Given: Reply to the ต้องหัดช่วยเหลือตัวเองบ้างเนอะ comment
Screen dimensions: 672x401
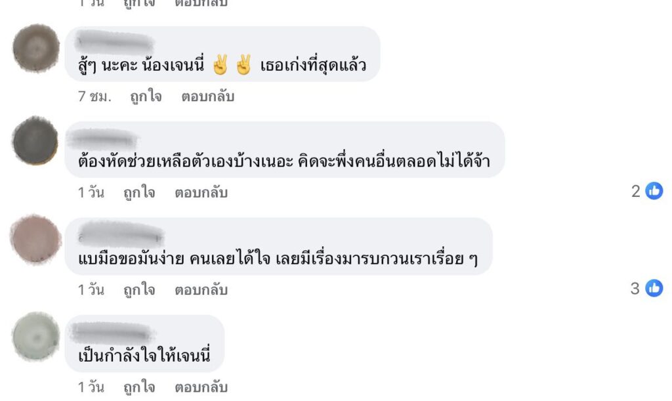Looking at the screenshot, I should [201, 192].
